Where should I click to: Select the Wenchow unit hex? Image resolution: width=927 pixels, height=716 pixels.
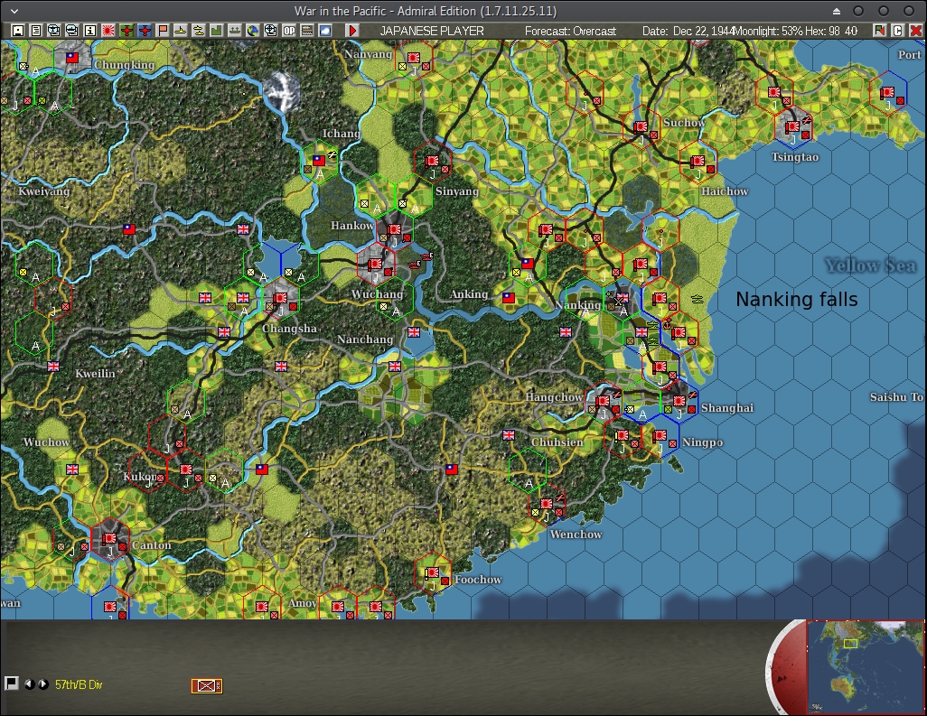(547, 505)
